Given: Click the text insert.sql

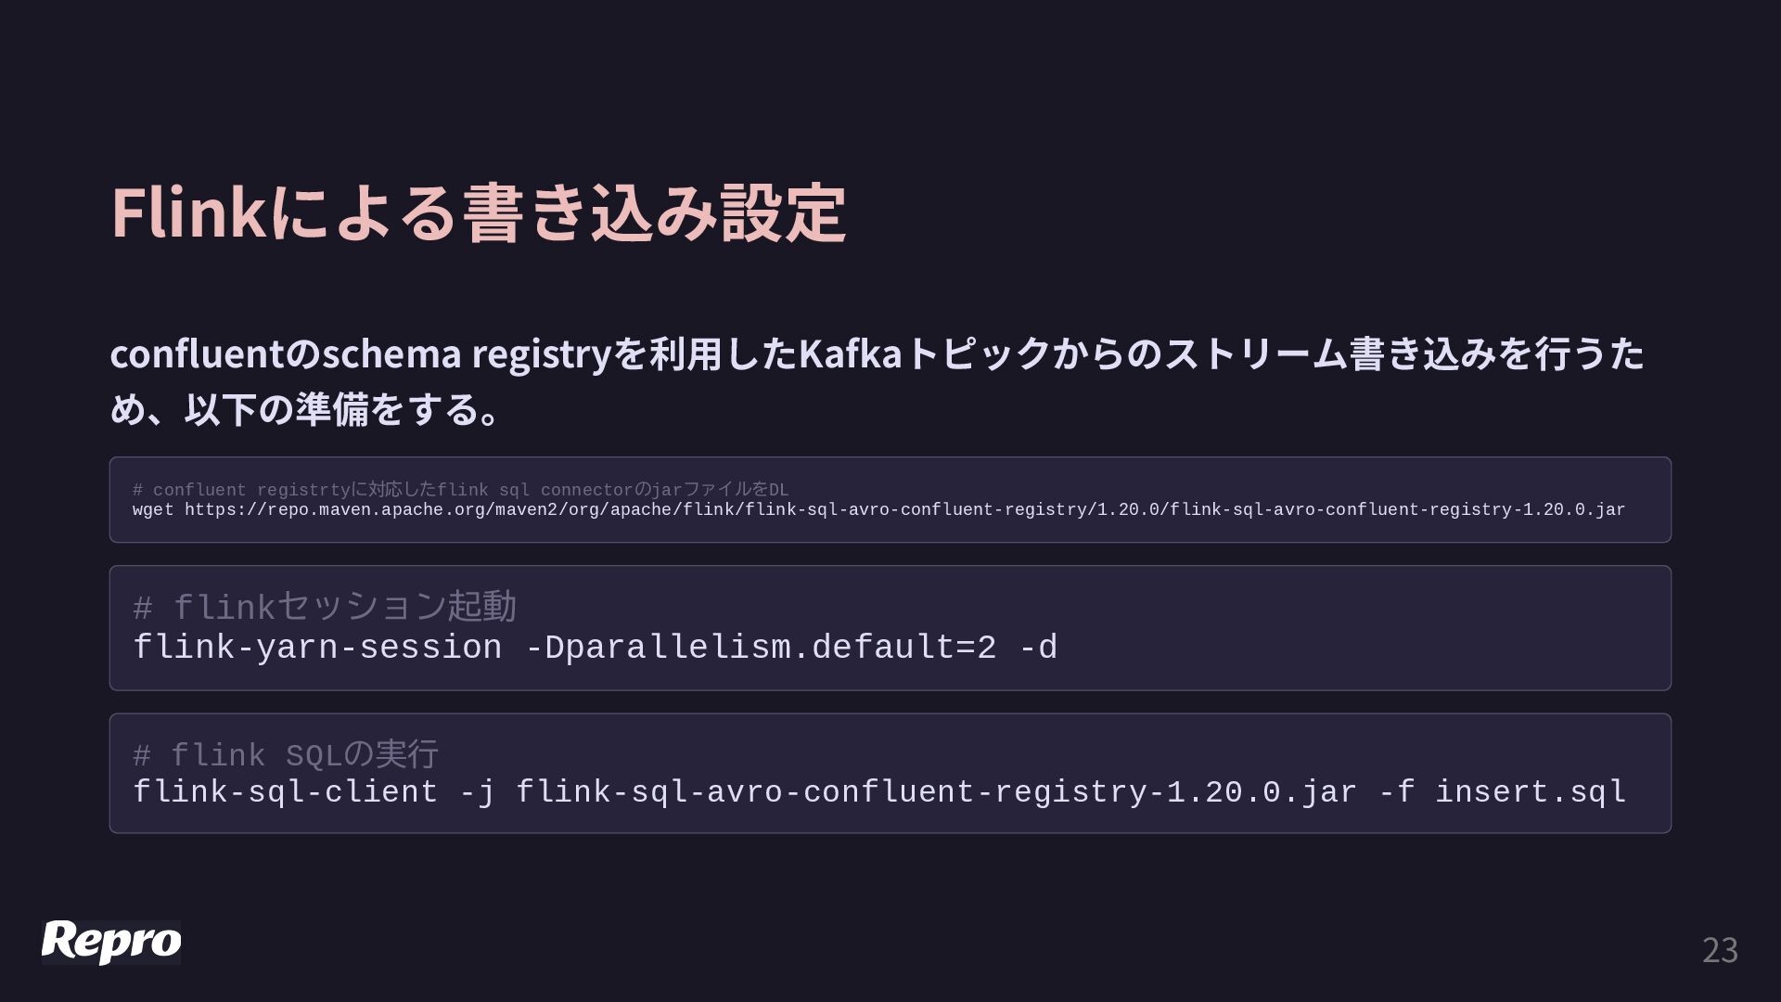Looking at the screenshot, I should [1531, 792].
